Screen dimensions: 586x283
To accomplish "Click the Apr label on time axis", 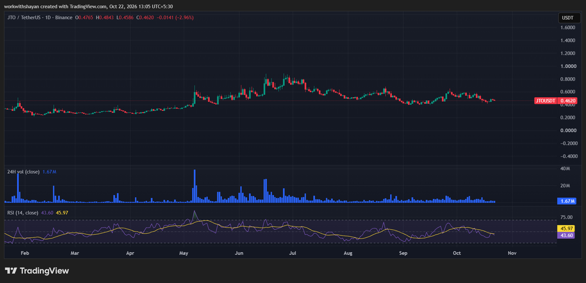I will pyautogui.click(x=130, y=253).
